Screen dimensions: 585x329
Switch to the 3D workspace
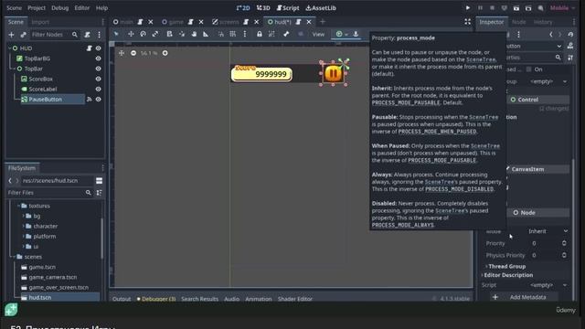click(x=263, y=8)
